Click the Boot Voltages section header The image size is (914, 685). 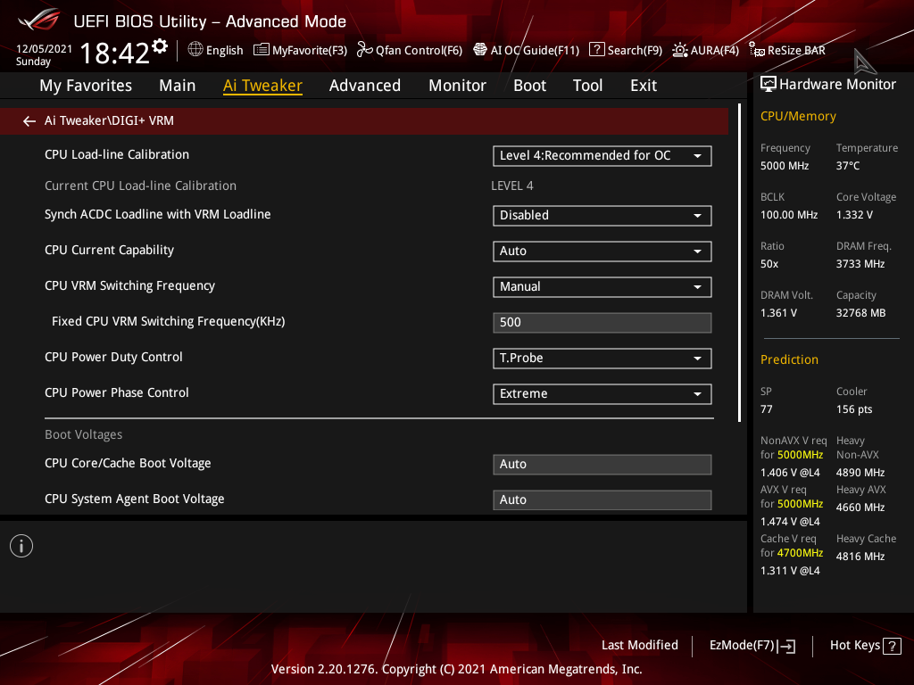click(83, 434)
